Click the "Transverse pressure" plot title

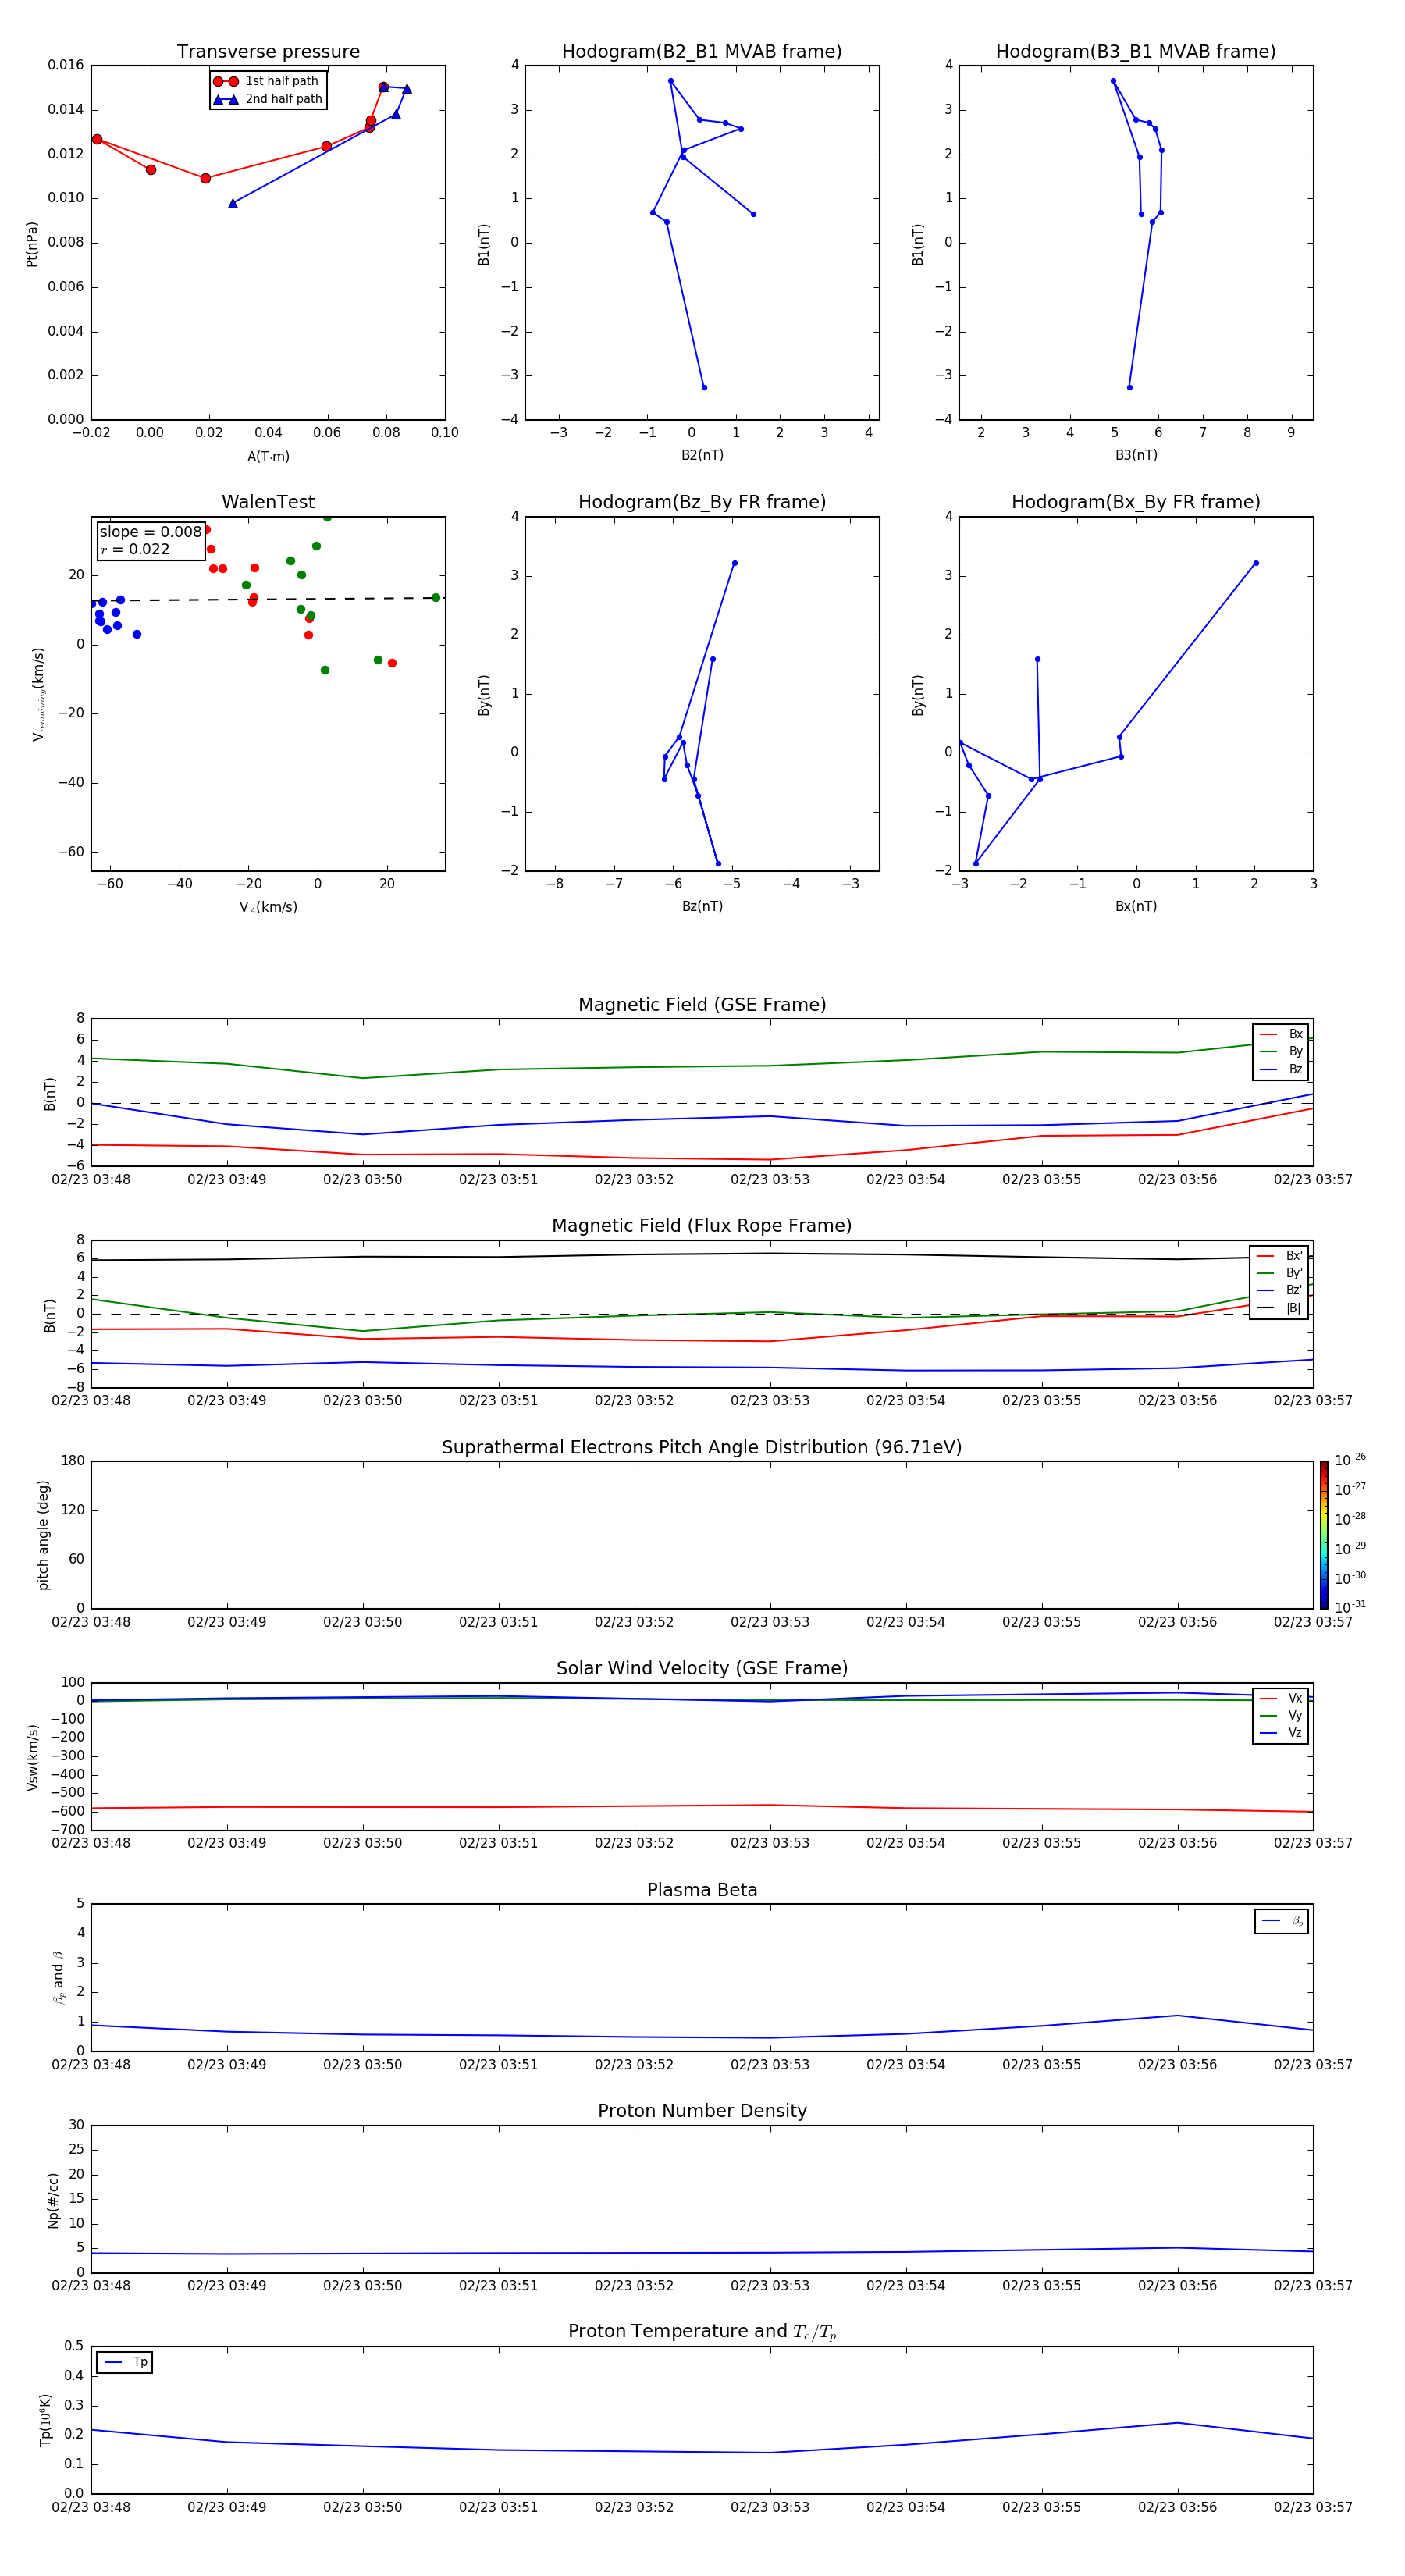click(x=268, y=52)
